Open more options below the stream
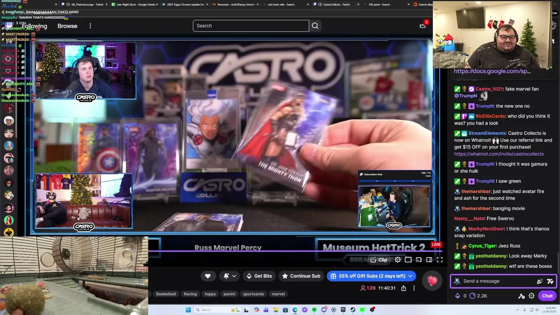 (x=414, y=288)
